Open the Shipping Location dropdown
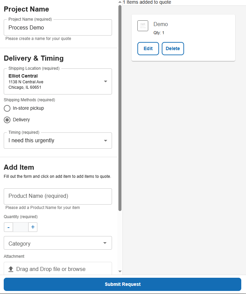This screenshot has width=246, height=294. (105, 81)
